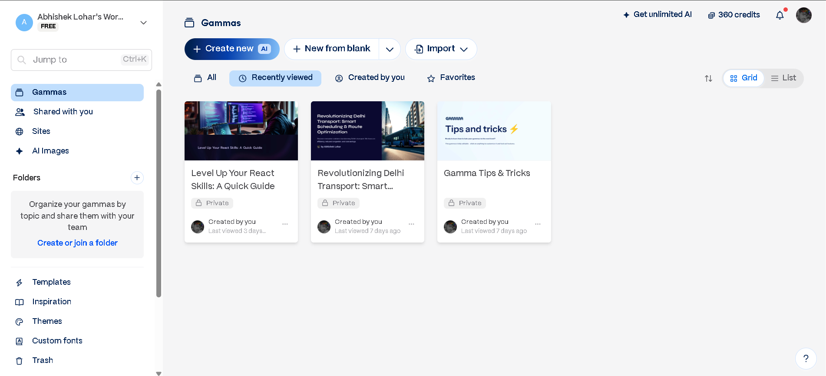This screenshot has width=826, height=376.
Task: Click the search magnifier icon
Action: pyautogui.click(x=21, y=60)
